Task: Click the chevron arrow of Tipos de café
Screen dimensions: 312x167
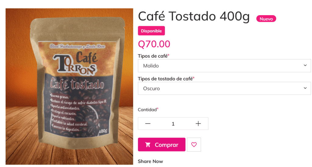Action: coord(305,65)
